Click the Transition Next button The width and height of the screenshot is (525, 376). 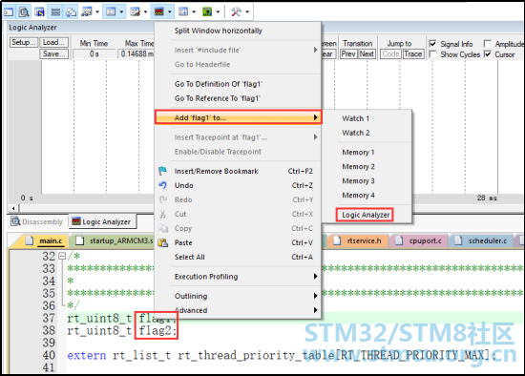[x=367, y=53]
